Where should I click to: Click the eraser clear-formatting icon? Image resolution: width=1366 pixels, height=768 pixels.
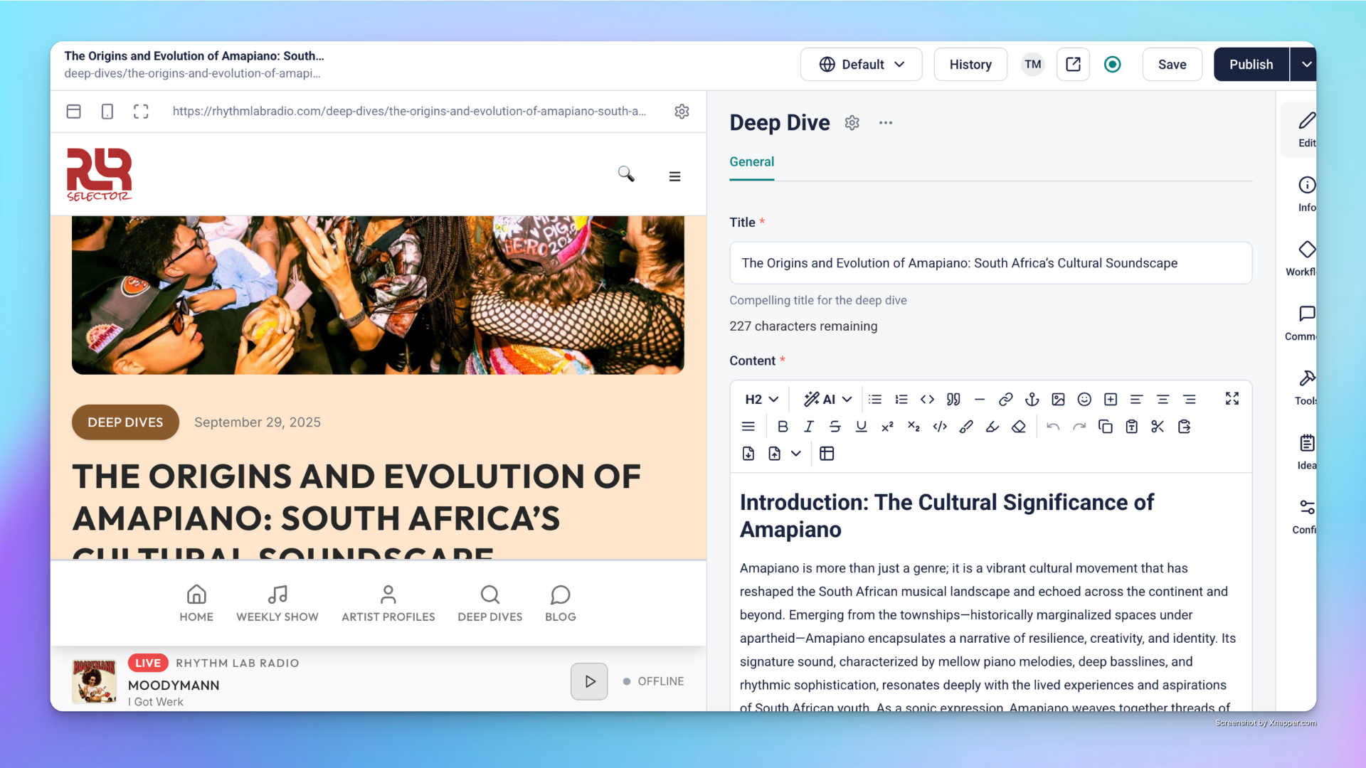(1019, 427)
